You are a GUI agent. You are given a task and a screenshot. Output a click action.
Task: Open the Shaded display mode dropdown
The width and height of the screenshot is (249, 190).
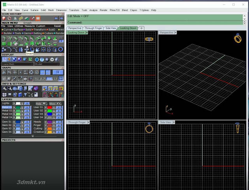click(47, 64)
